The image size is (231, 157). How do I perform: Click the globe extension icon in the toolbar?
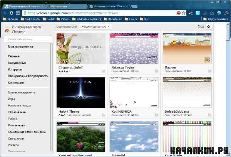[219, 13]
